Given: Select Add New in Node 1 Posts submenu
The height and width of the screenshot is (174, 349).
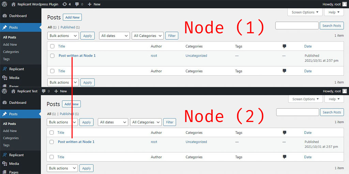Looking at the screenshot, I should [x=10, y=45].
